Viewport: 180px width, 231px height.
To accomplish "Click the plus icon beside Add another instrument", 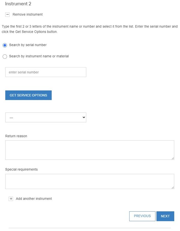I will click(x=11, y=199).
